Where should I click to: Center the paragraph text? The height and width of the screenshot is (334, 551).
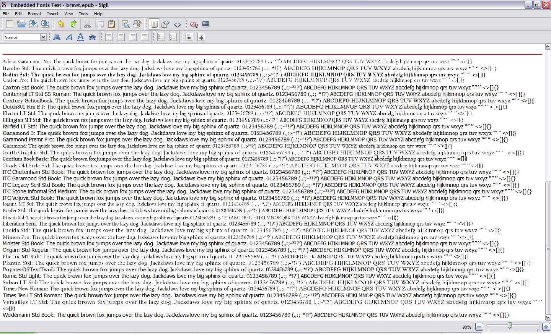121,37
